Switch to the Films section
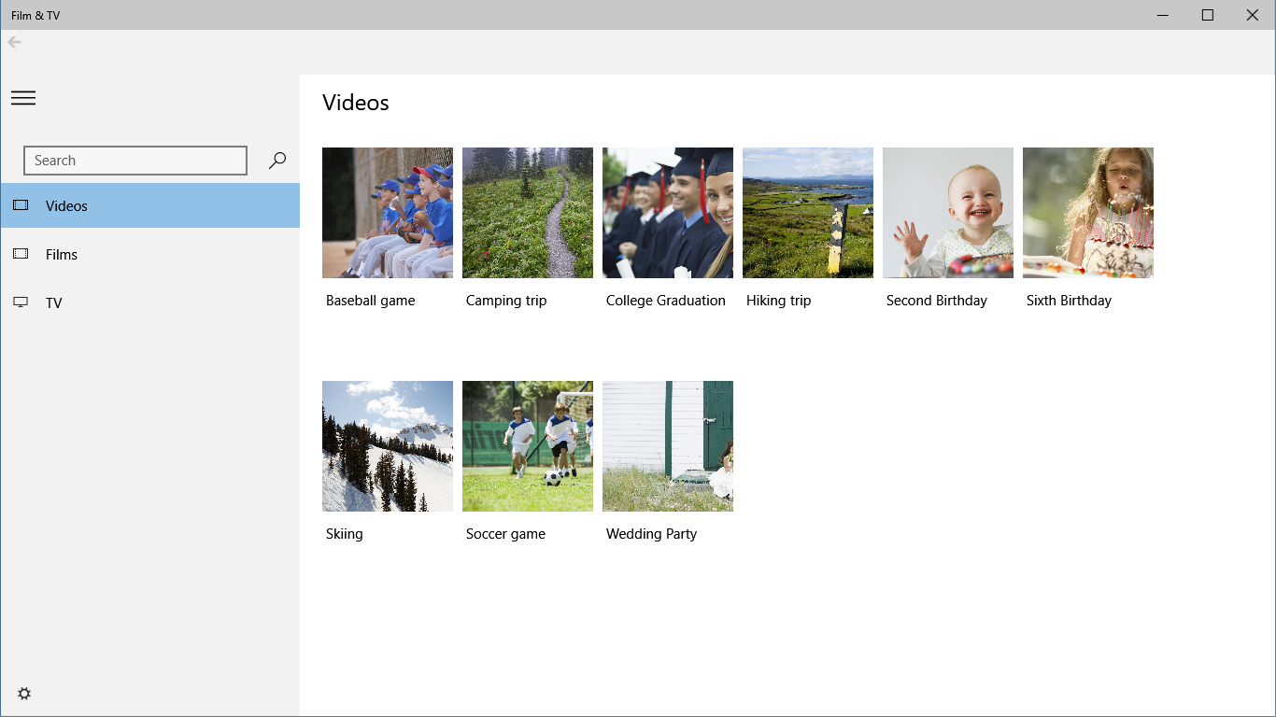Screen dimensions: 1276x717 click(x=62, y=254)
